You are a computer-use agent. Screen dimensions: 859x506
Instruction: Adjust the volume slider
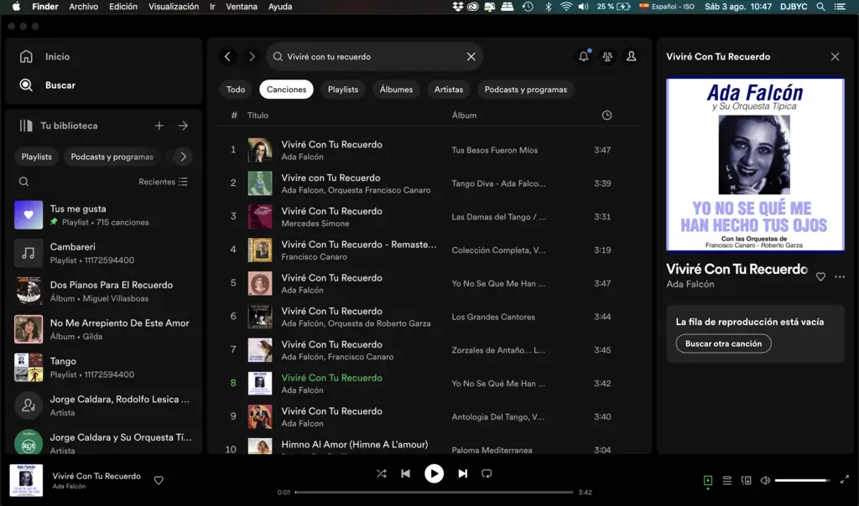coord(802,480)
